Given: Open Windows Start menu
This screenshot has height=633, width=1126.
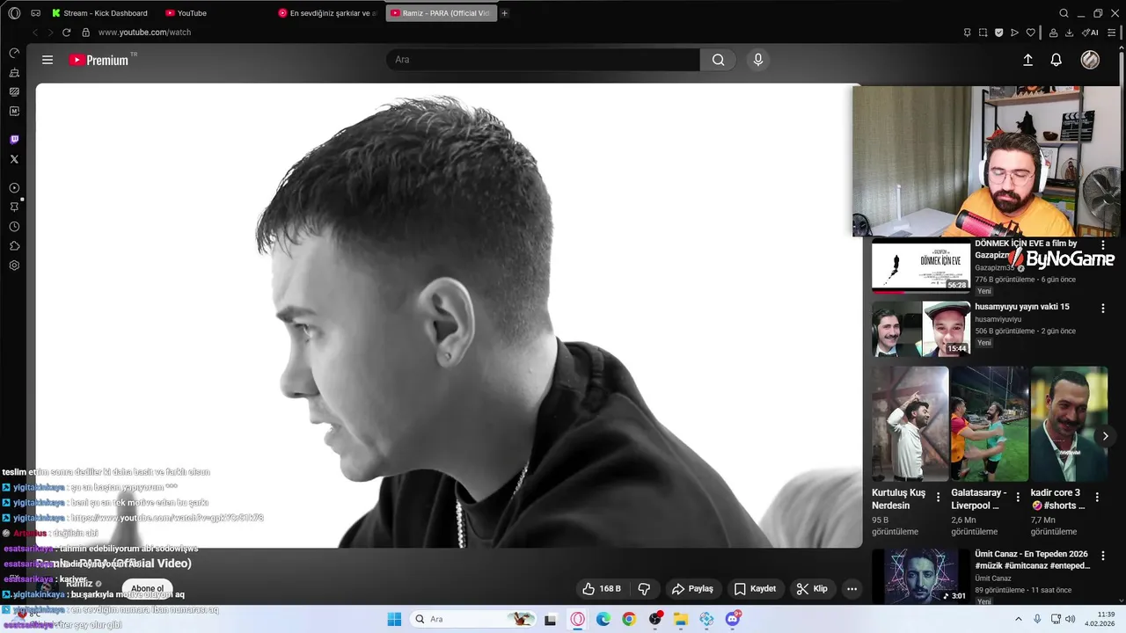Looking at the screenshot, I should [x=393, y=619].
